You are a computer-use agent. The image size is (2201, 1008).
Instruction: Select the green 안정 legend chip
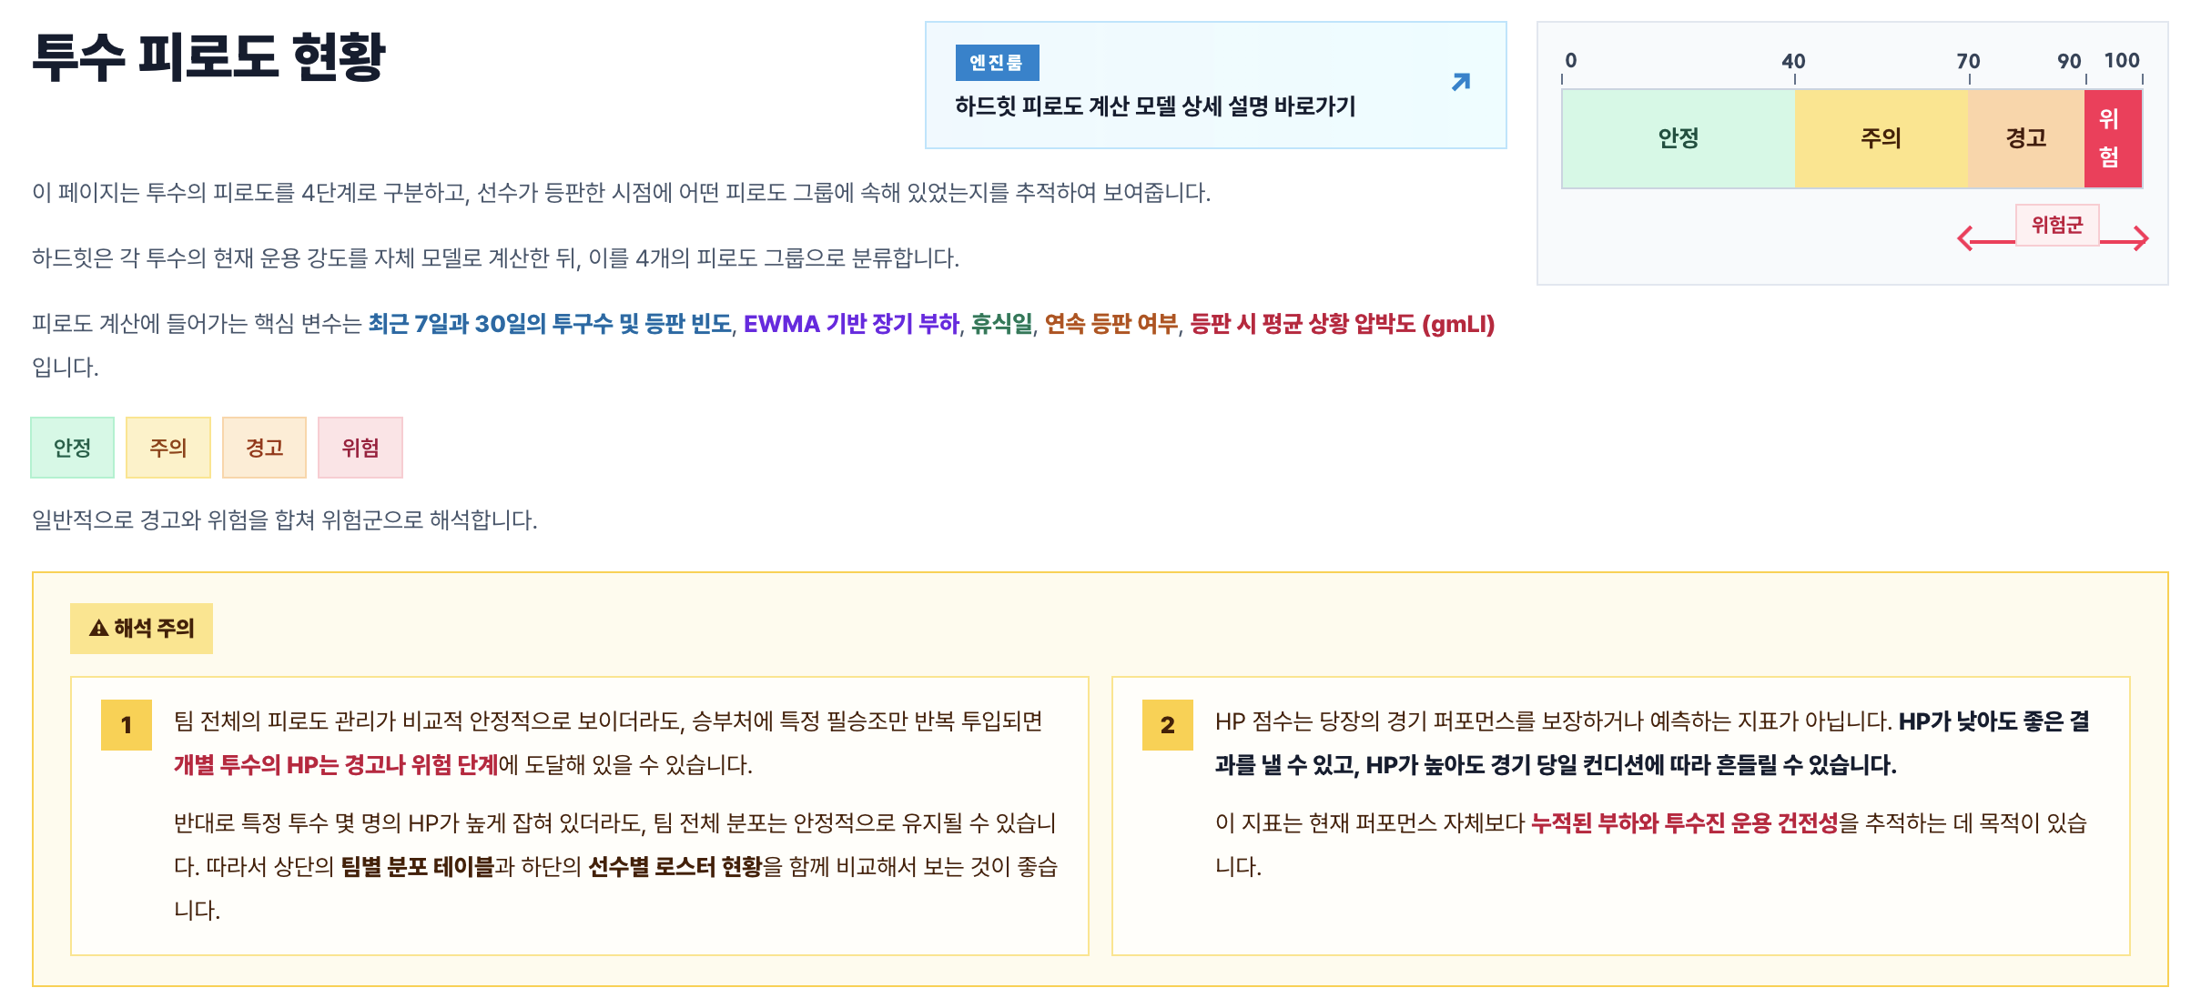73,448
